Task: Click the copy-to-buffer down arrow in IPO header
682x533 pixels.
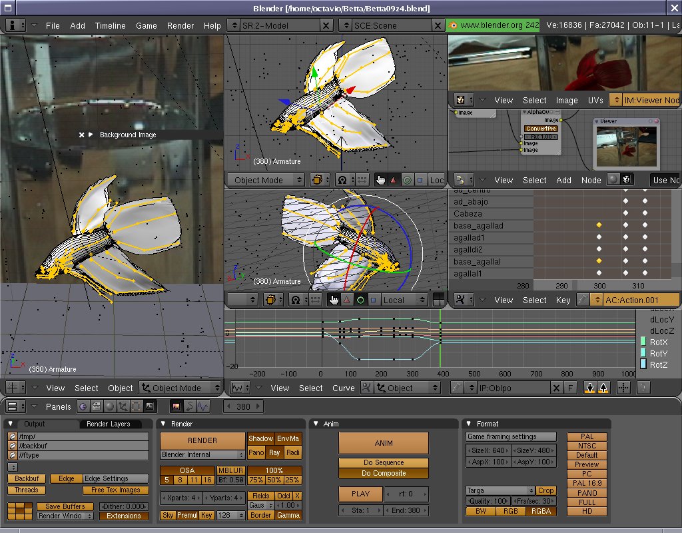Action: [x=589, y=388]
